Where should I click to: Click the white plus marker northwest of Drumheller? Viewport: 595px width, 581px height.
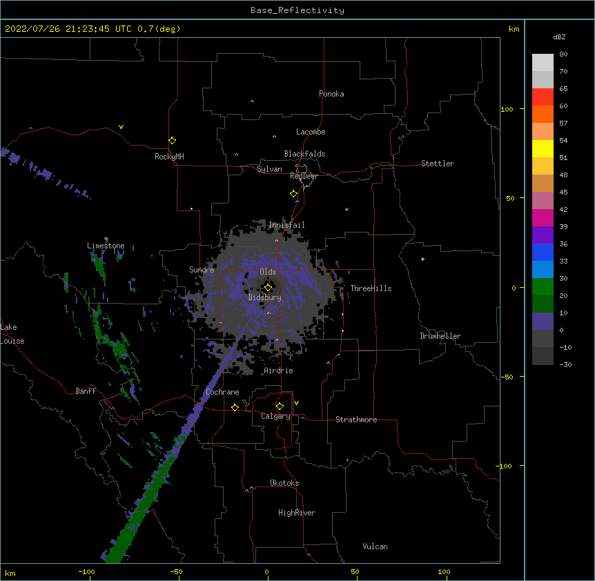(422, 259)
